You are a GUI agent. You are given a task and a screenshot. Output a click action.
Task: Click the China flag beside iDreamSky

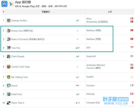pyautogui.click(x=132, y=22)
